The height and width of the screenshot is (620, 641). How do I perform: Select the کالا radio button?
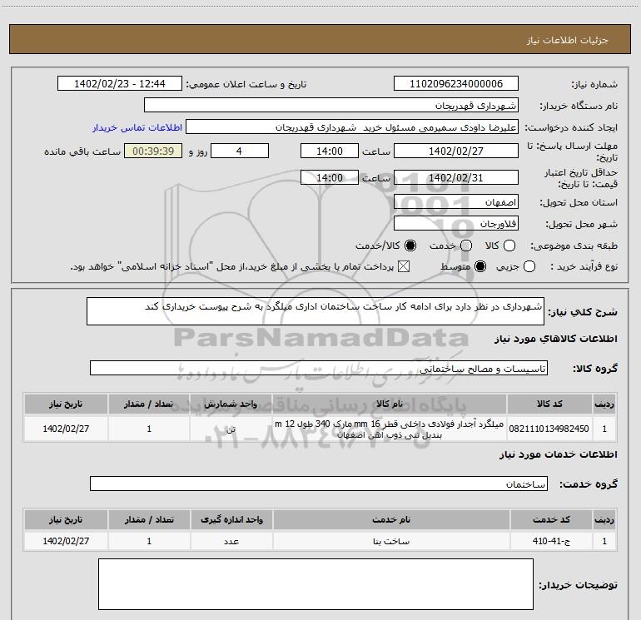click(x=509, y=246)
